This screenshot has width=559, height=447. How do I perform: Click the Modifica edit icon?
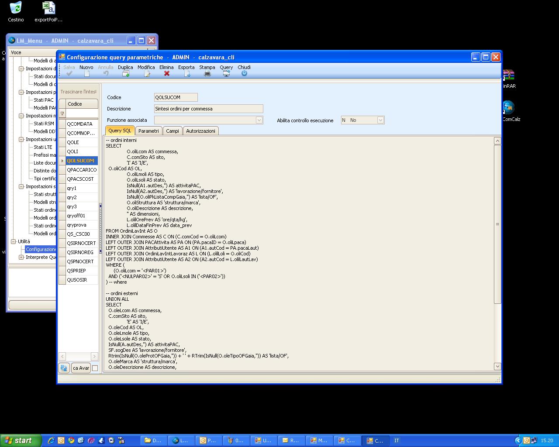[x=146, y=74]
